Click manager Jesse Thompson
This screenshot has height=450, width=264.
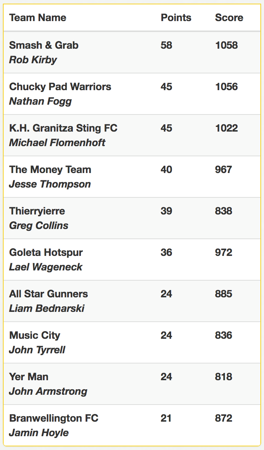(x=50, y=184)
